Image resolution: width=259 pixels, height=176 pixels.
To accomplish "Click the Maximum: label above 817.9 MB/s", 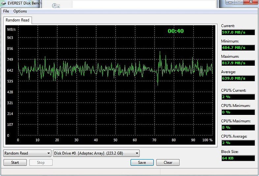I will [x=230, y=56].
